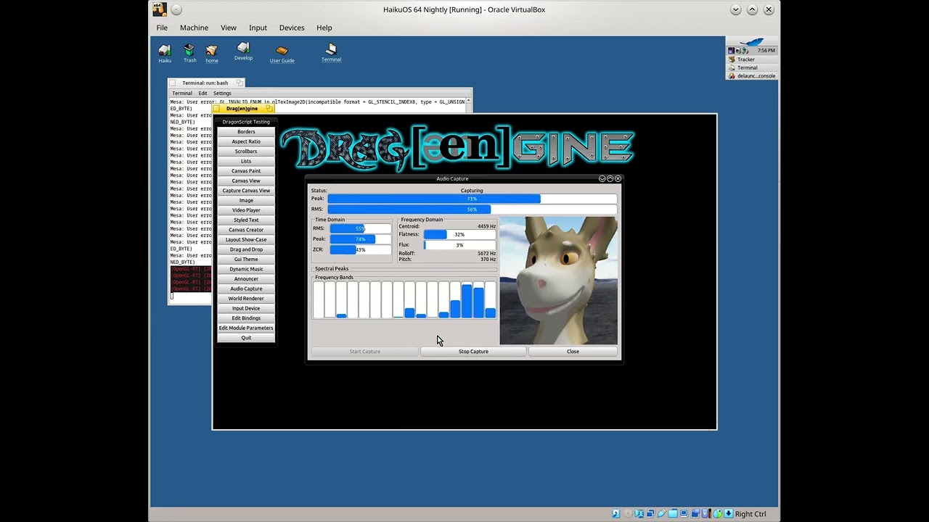The image size is (929, 522).
Task: Switch to Terminal in the Deskbar
Action: click(751, 67)
